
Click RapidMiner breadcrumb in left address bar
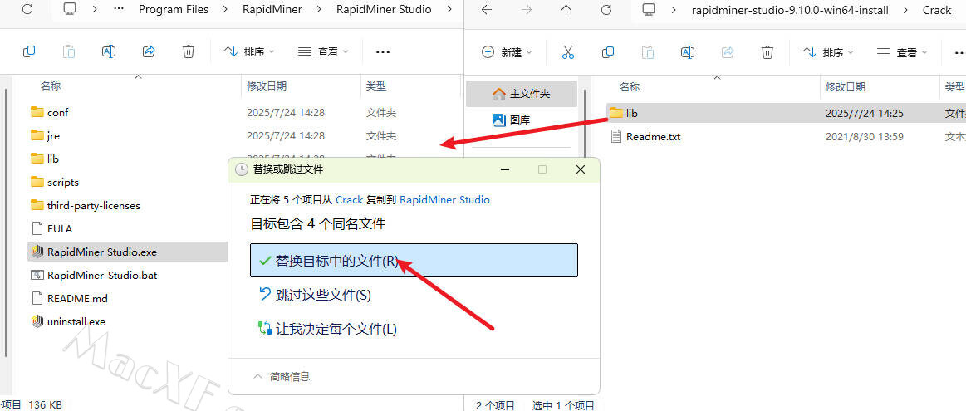pyautogui.click(x=272, y=9)
